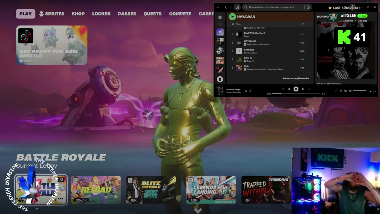Image resolution: width=380 pixels, height=214 pixels.
Task: Open the Kids track cover art
Action: pos(239,68)
